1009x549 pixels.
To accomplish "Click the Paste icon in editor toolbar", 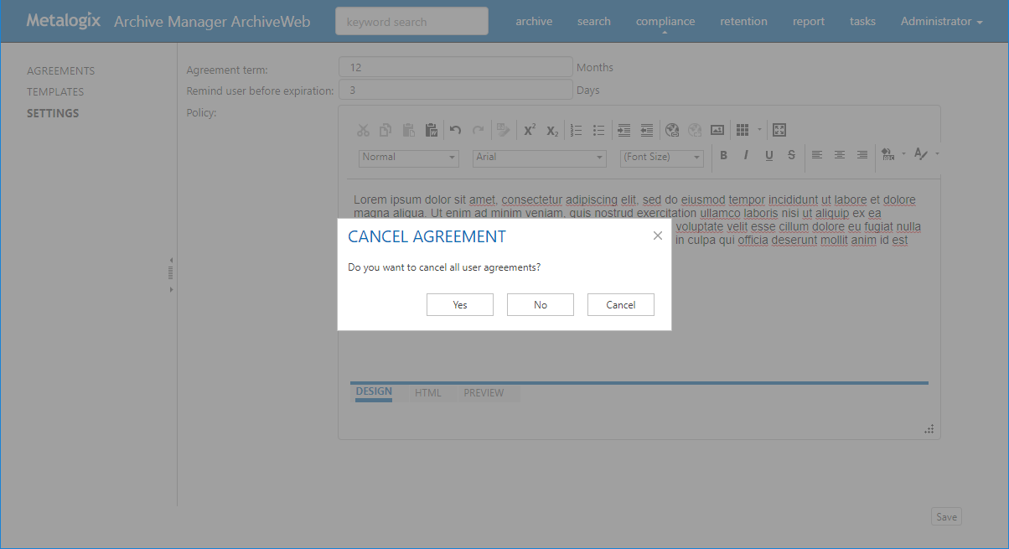I will (x=409, y=130).
